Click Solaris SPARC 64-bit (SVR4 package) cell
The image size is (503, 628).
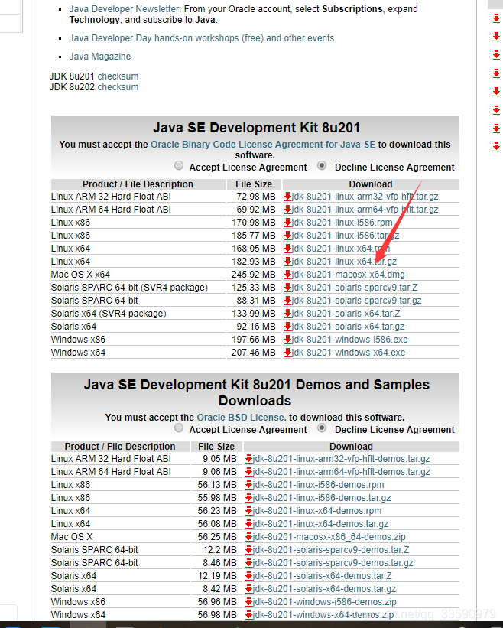coord(138,288)
